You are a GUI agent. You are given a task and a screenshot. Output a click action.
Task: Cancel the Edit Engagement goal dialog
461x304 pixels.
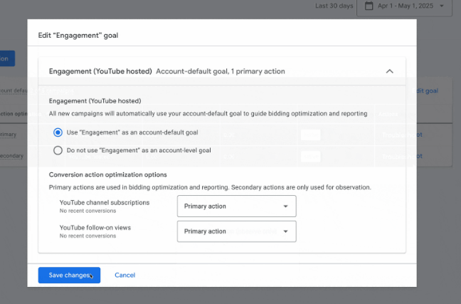pos(125,275)
